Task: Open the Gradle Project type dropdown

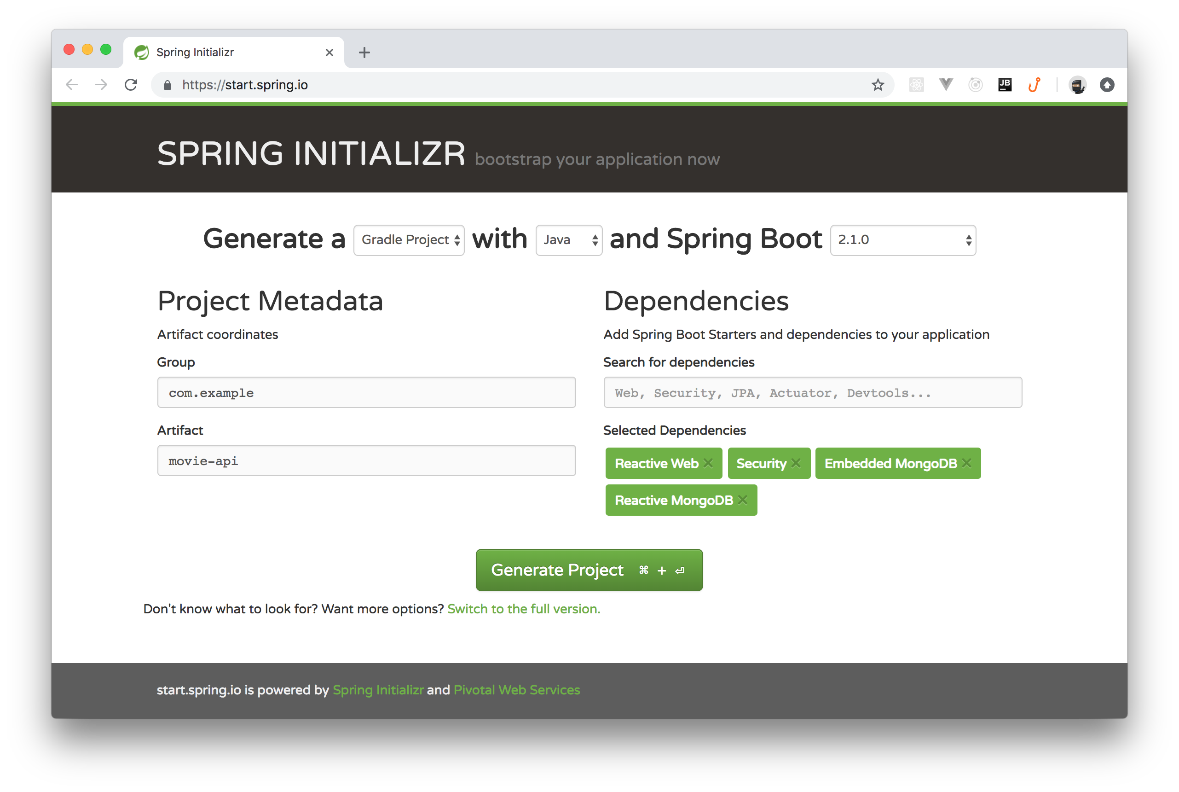Action: tap(409, 240)
